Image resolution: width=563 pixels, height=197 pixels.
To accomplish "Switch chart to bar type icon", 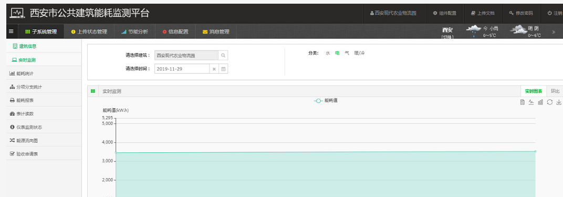I will pyautogui.click(x=540, y=102).
